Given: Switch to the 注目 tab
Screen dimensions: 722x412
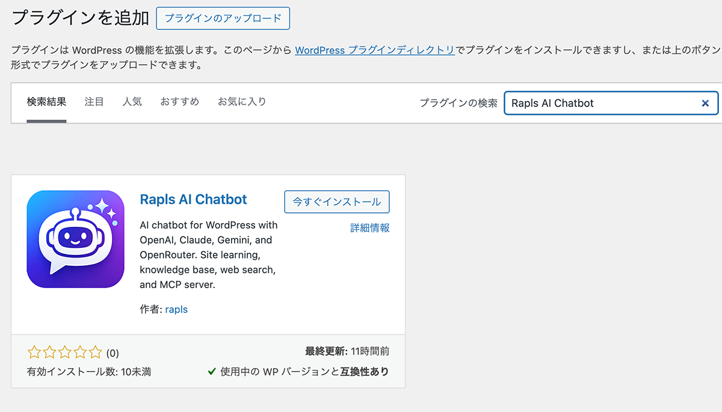Looking at the screenshot, I should 94,101.
